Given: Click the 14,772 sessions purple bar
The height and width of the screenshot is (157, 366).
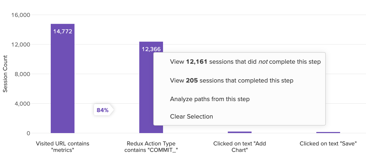Looking at the screenshot, I should [63, 78].
